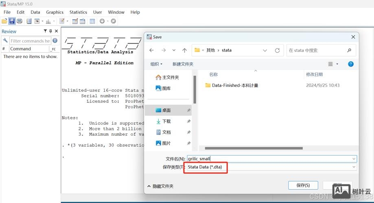Click the Save toolbar icon in Stata
Image resolution: width=374 pixels, height=203 pixels.
[12, 21]
